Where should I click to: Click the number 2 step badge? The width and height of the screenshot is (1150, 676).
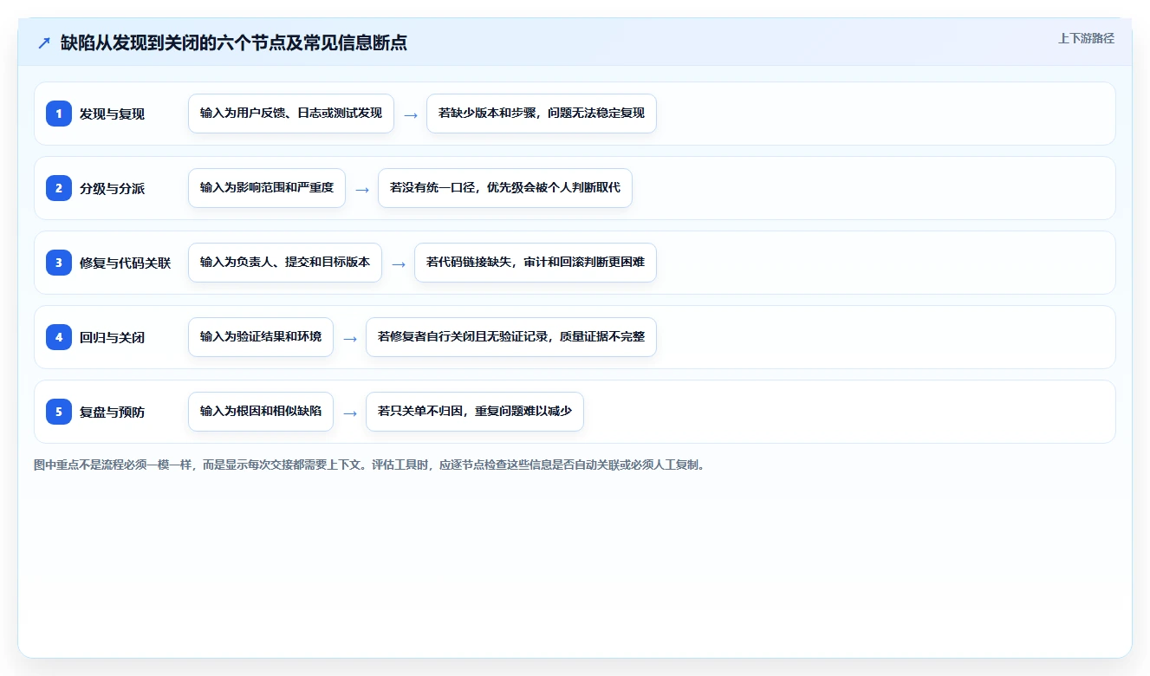coord(59,188)
